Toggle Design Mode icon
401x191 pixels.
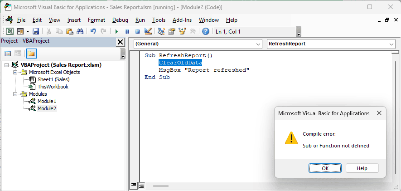(148, 31)
